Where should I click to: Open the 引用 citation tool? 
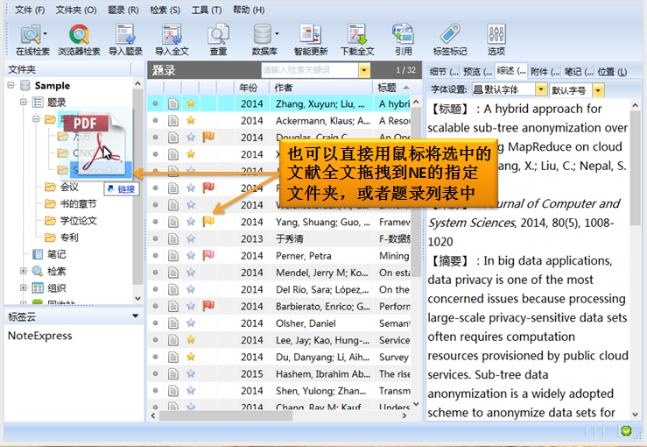(x=403, y=39)
